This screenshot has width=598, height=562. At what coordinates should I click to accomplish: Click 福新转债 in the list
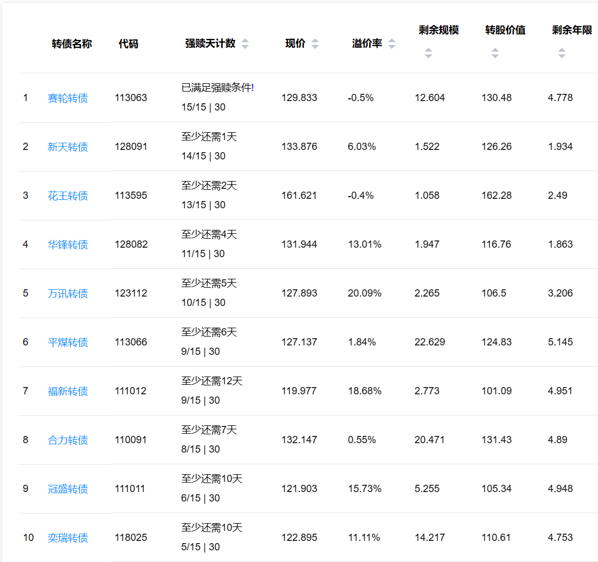[x=68, y=392]
